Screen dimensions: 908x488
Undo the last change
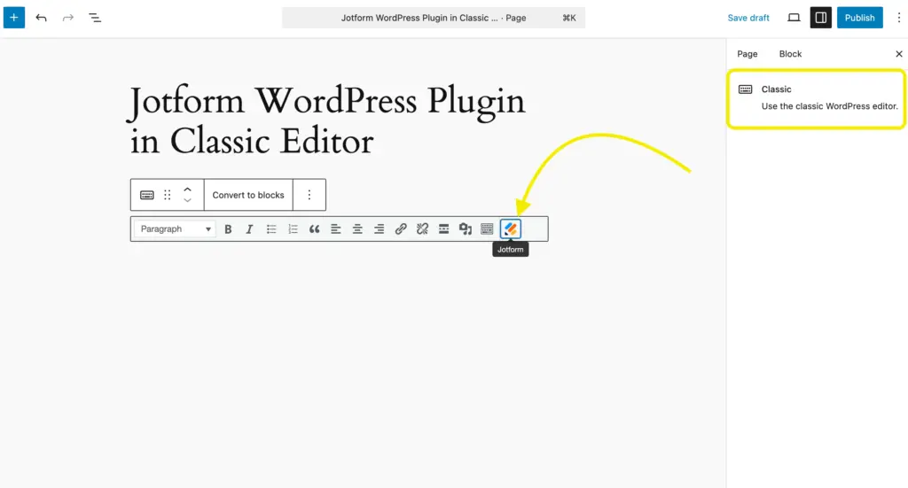pos(41,18)
